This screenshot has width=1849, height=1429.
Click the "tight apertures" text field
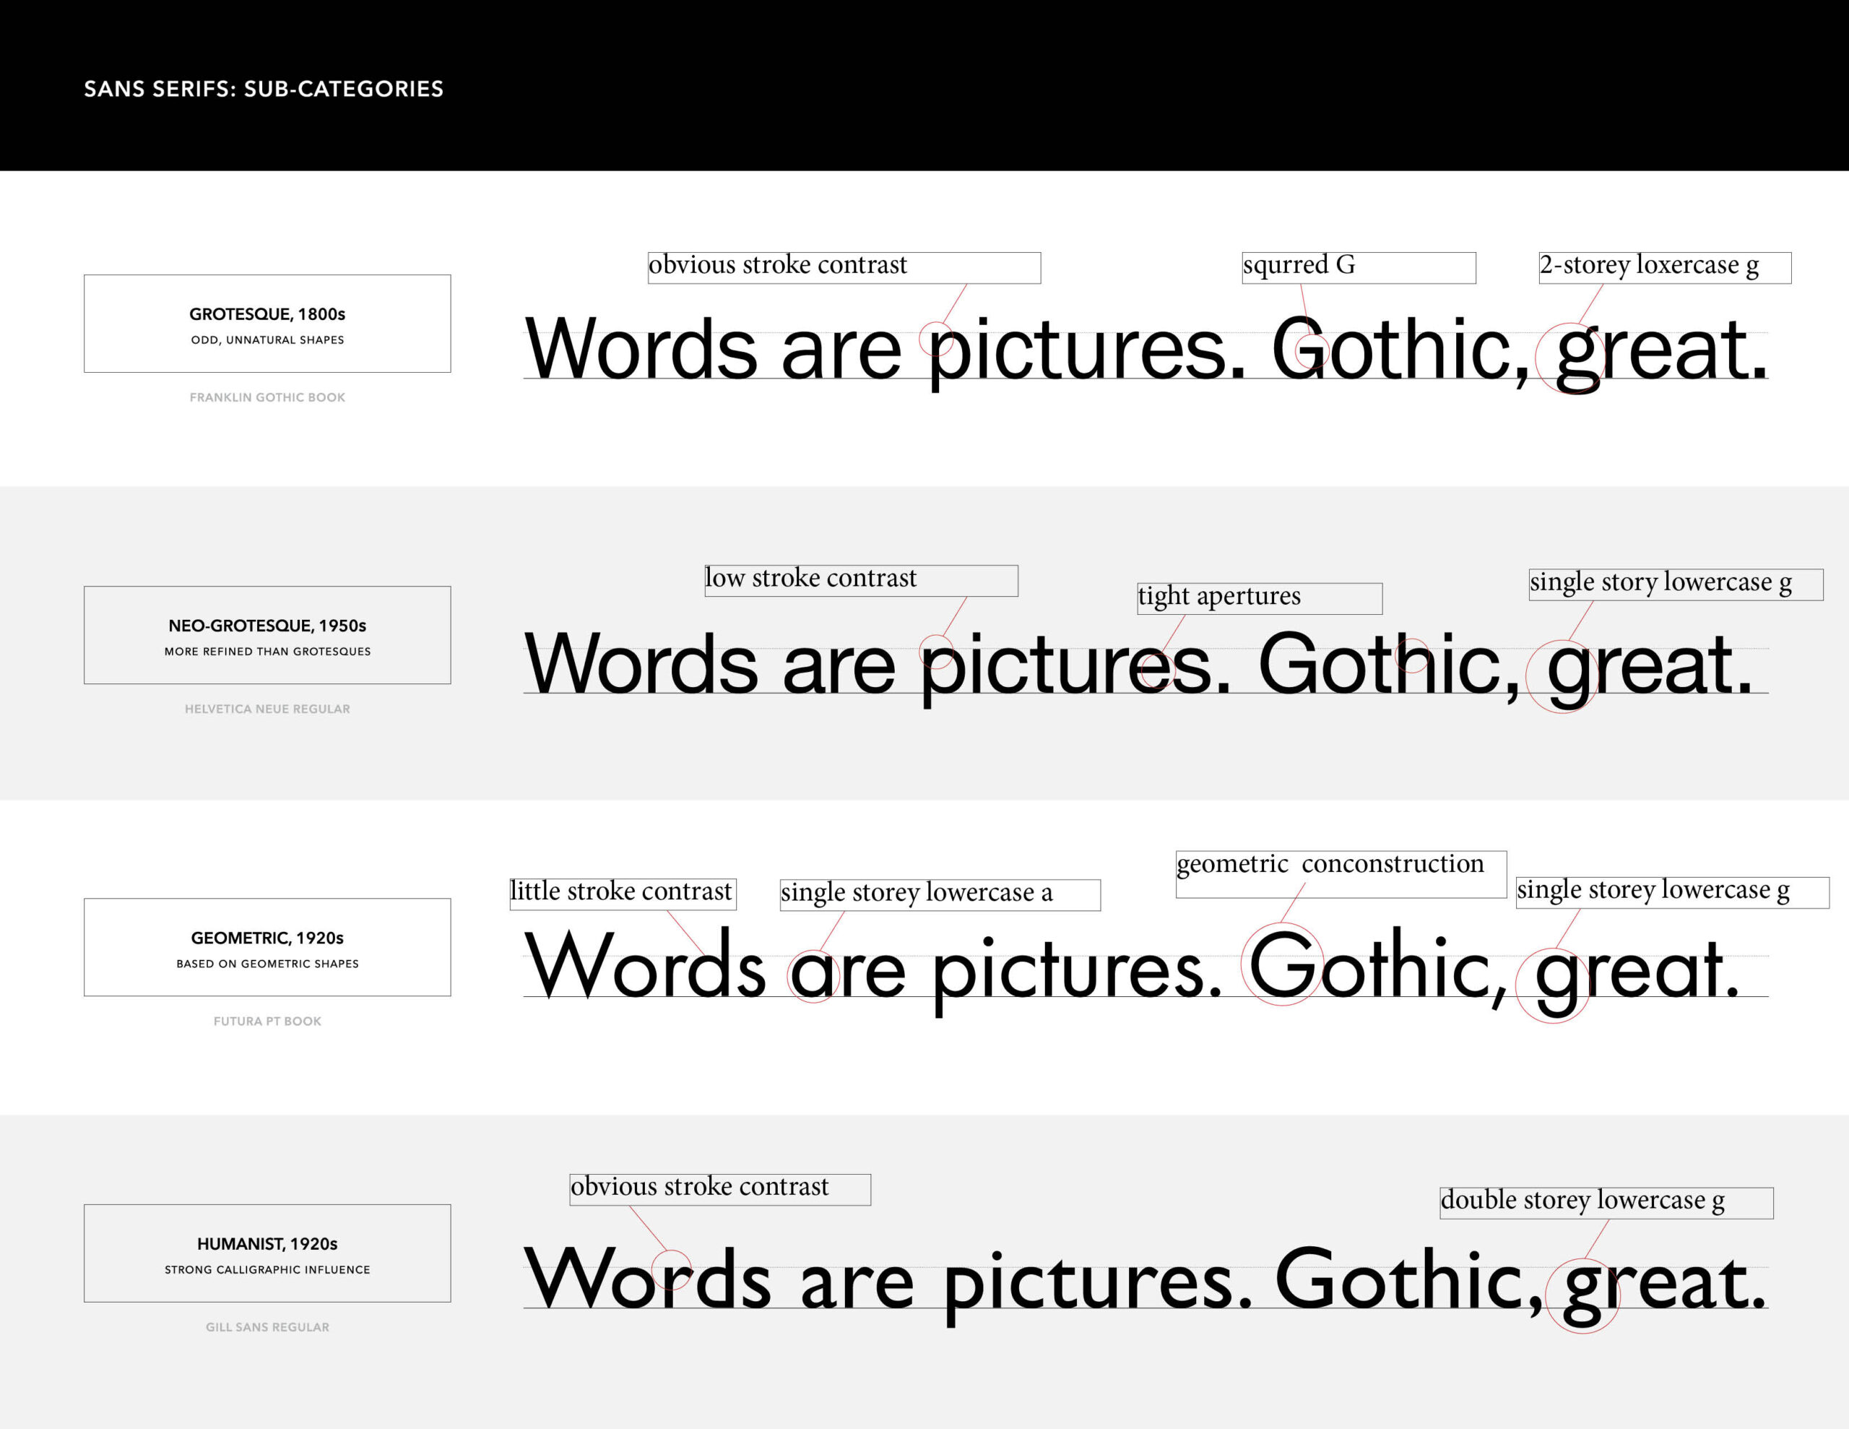[x=1259, y=598]
